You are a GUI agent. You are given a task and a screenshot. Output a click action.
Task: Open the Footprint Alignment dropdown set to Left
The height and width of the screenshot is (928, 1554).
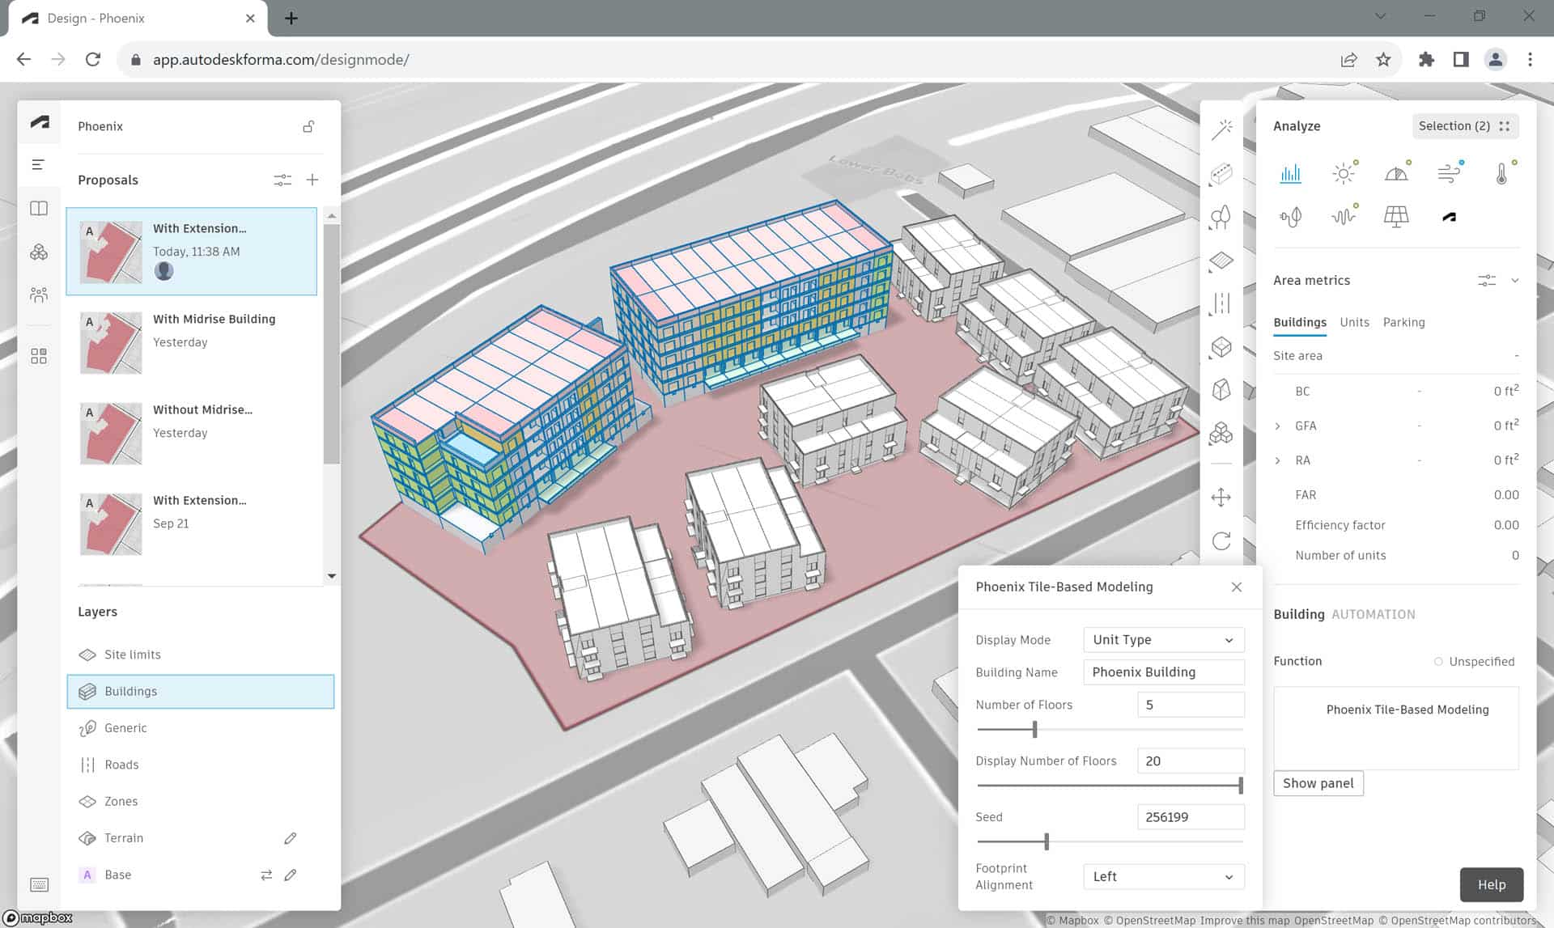[1163, 876]
